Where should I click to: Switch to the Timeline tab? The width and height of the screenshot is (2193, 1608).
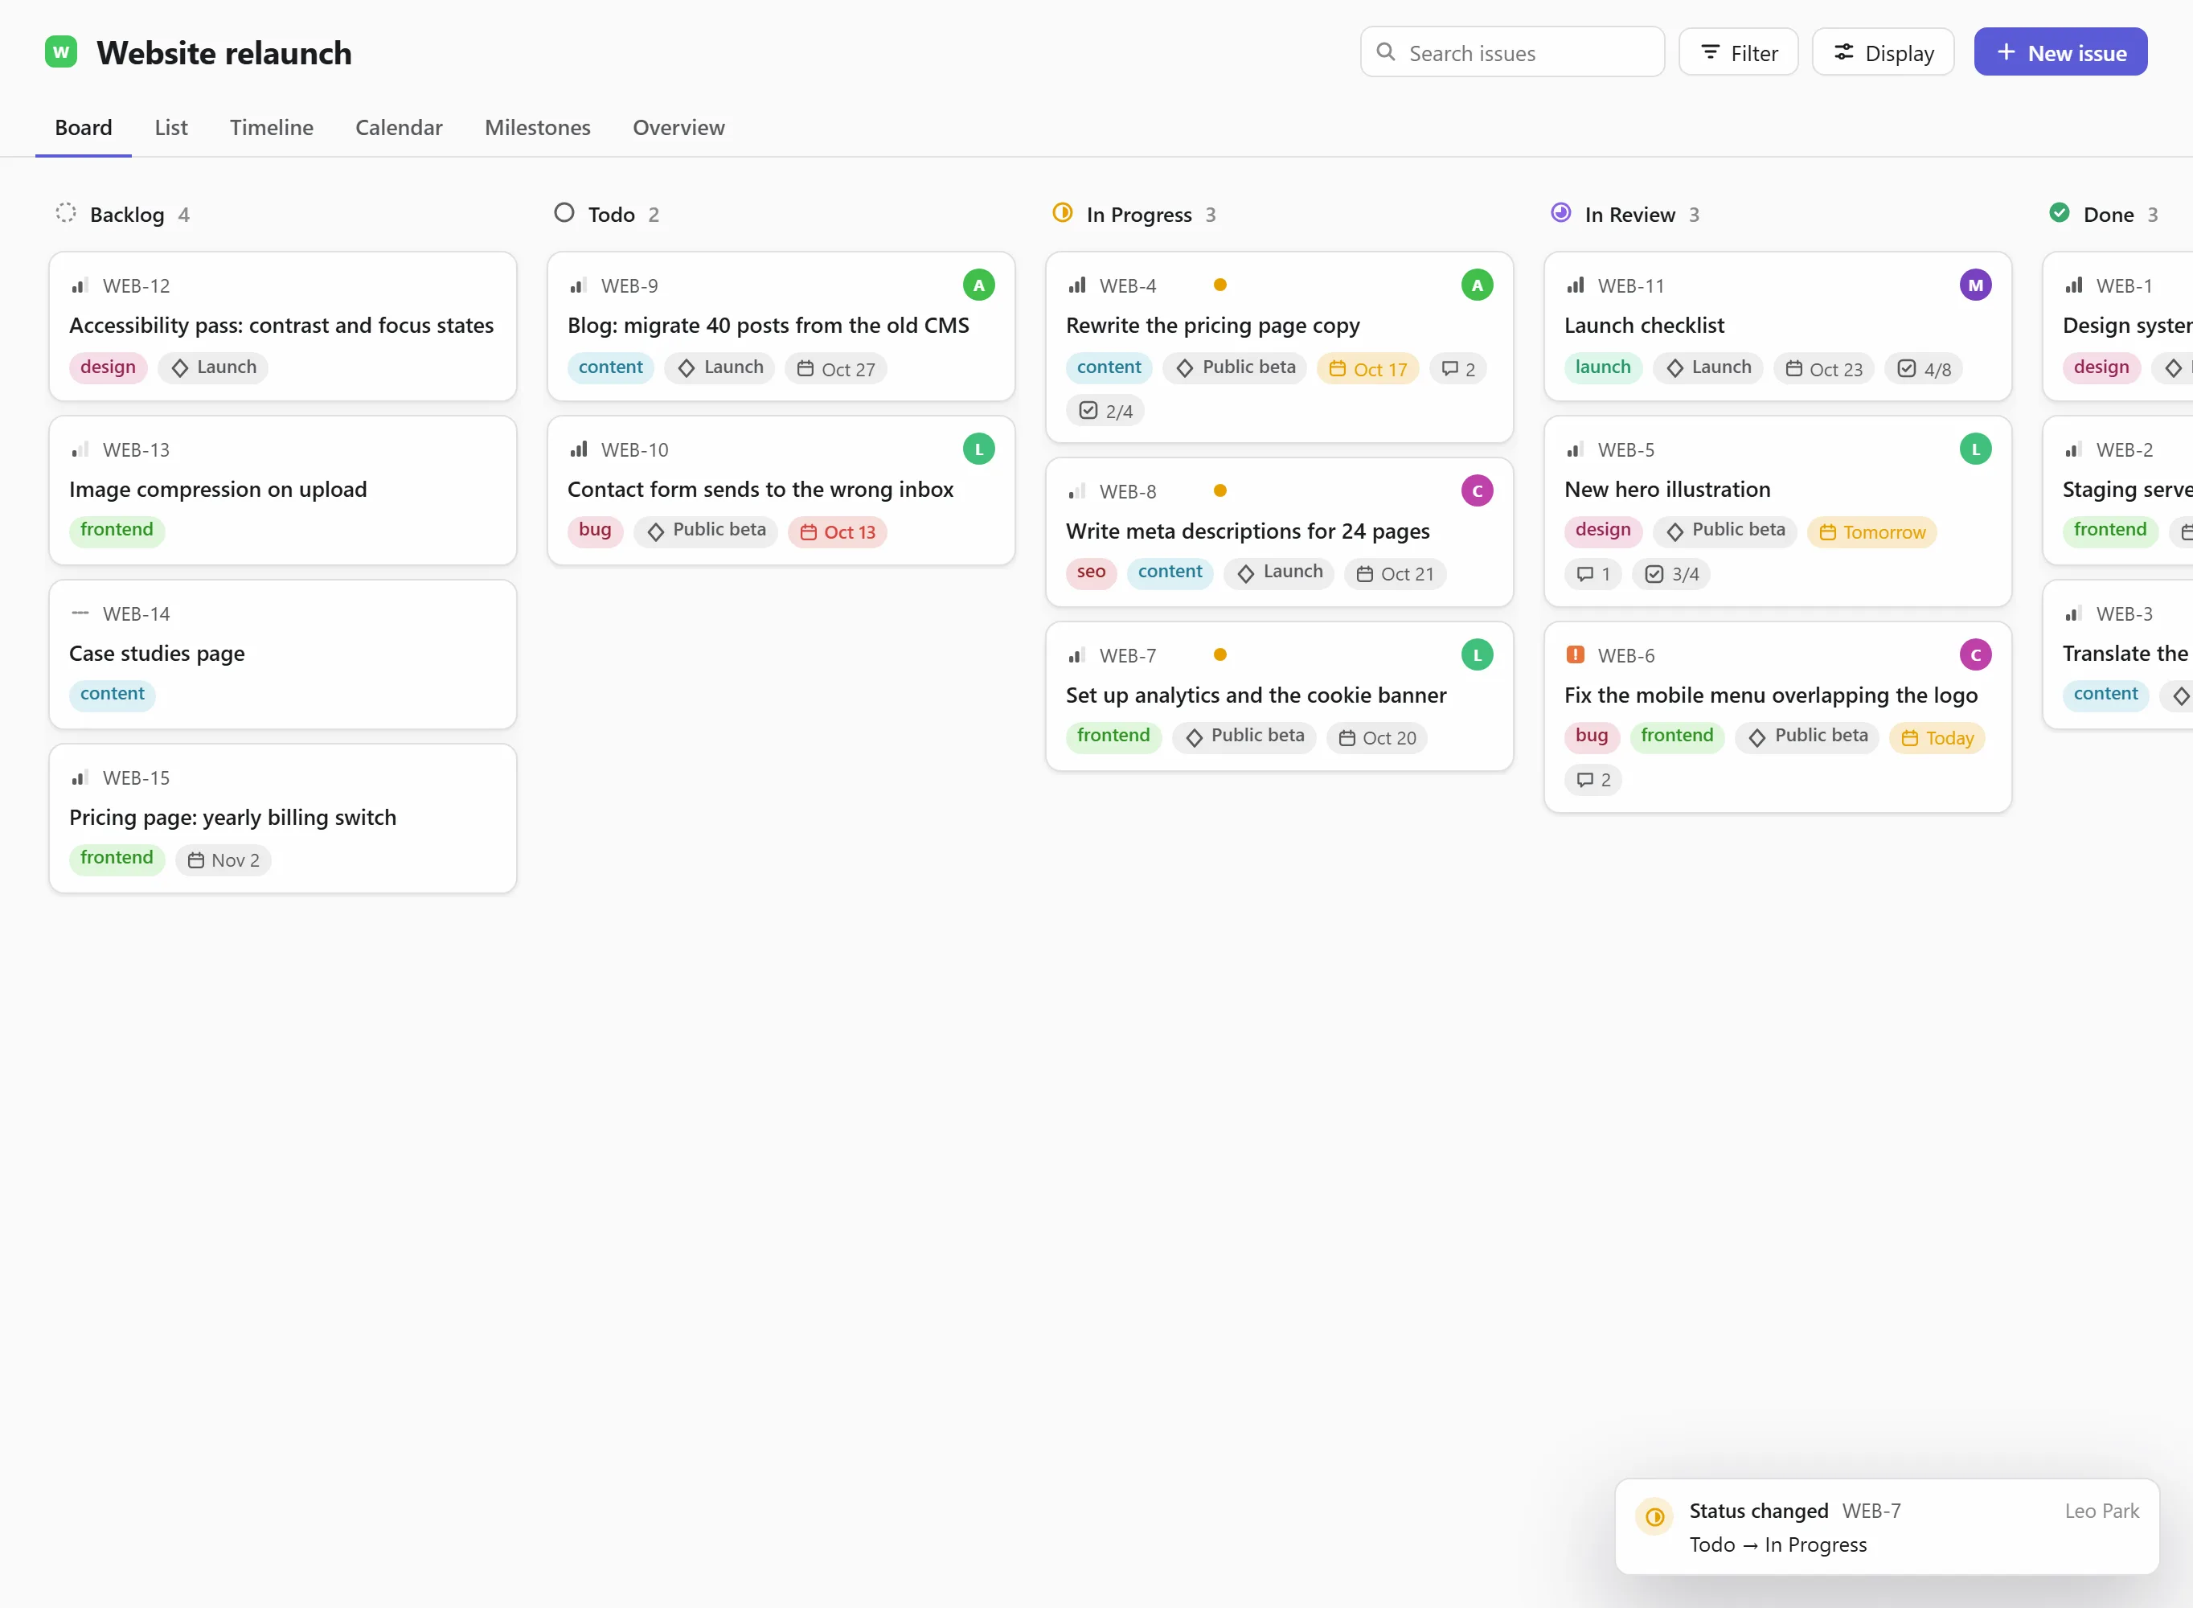272,128
